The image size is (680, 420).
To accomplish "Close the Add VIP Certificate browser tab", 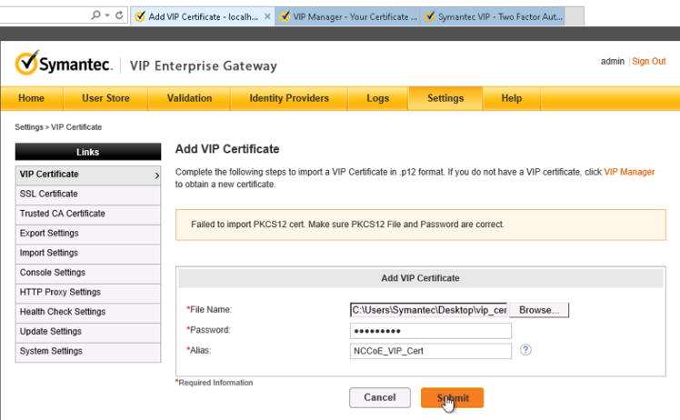I will [267, 16].
